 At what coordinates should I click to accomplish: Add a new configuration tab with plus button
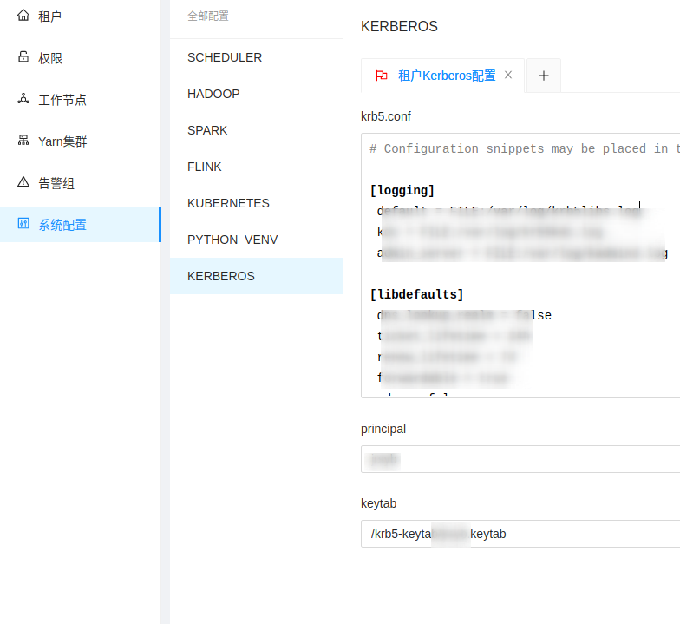pos(544,76)
